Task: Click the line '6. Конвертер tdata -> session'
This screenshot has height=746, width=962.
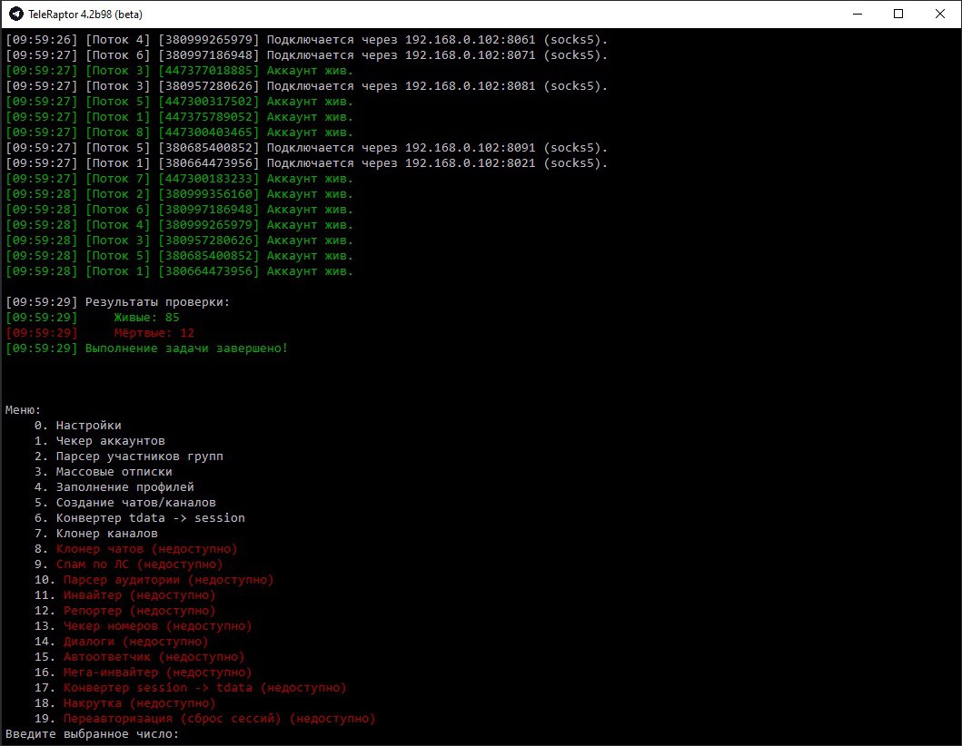Action: (x=139, y=518)
